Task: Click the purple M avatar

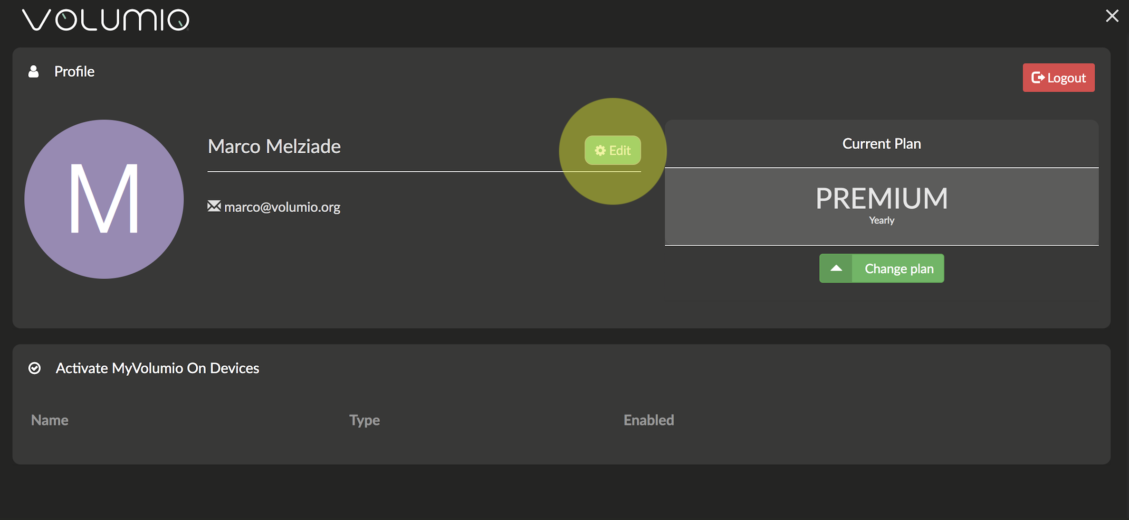Action: (104, 199)
